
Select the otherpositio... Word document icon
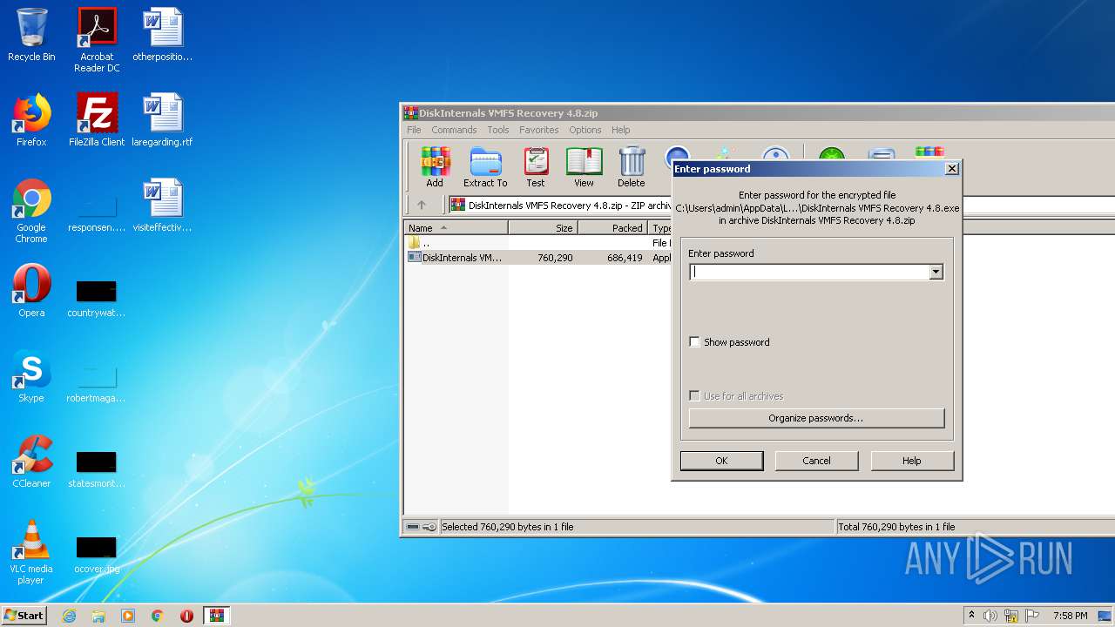click(x=162, y=35)
